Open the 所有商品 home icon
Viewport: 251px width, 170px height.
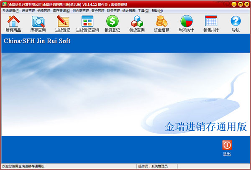coord(13,21)
